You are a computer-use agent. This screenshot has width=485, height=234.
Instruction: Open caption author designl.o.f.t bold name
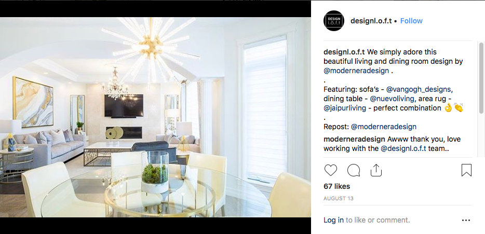344,52
